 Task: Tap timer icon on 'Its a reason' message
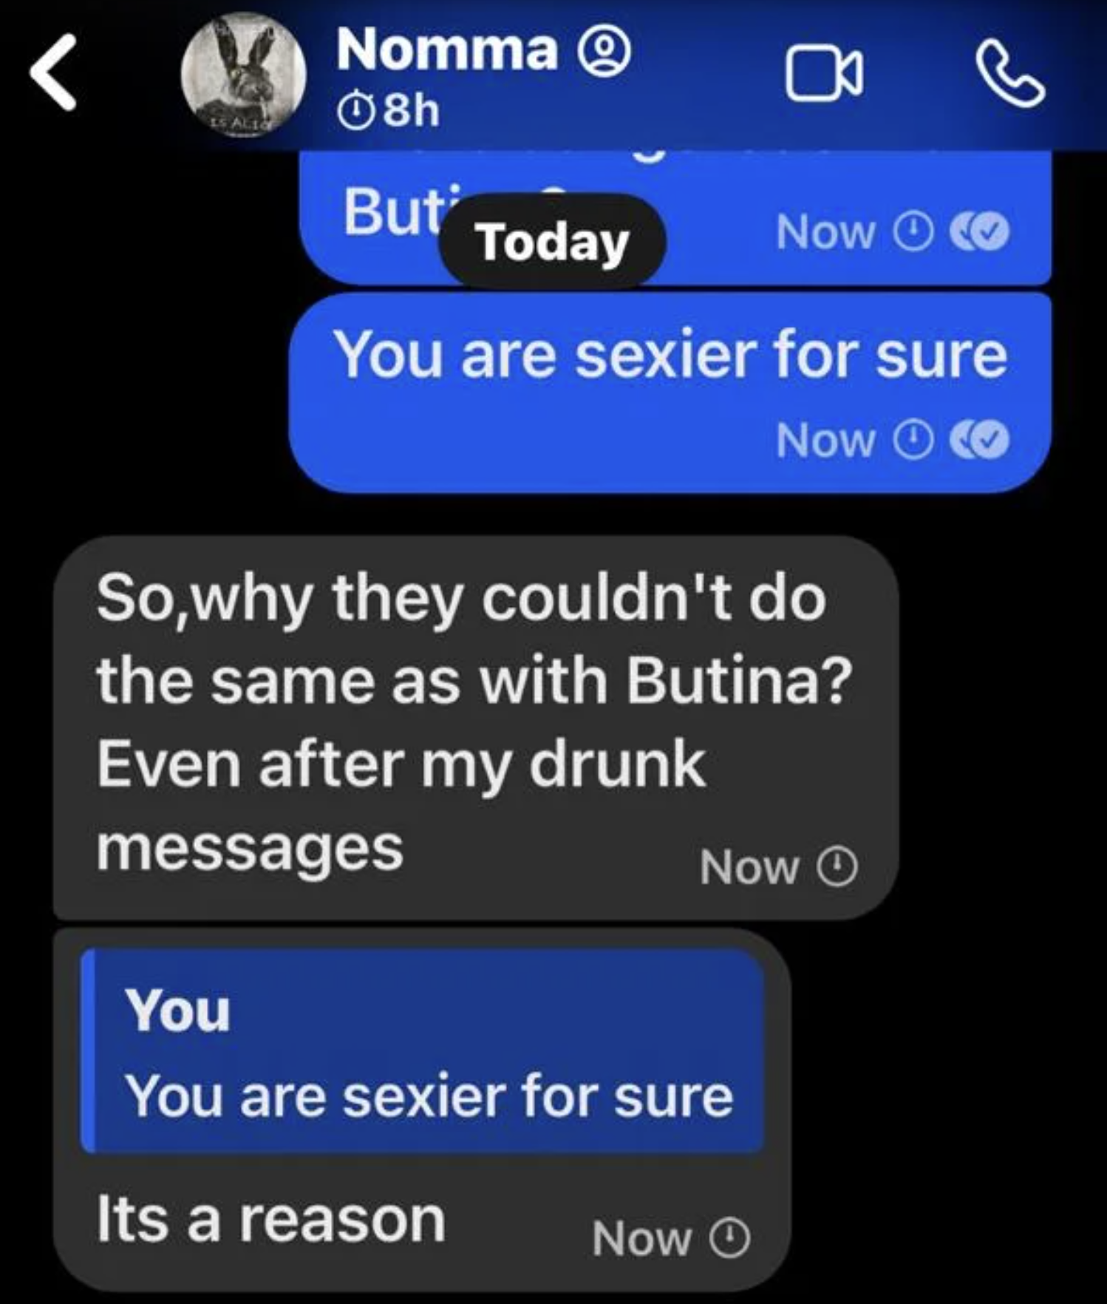[730, 1237]
